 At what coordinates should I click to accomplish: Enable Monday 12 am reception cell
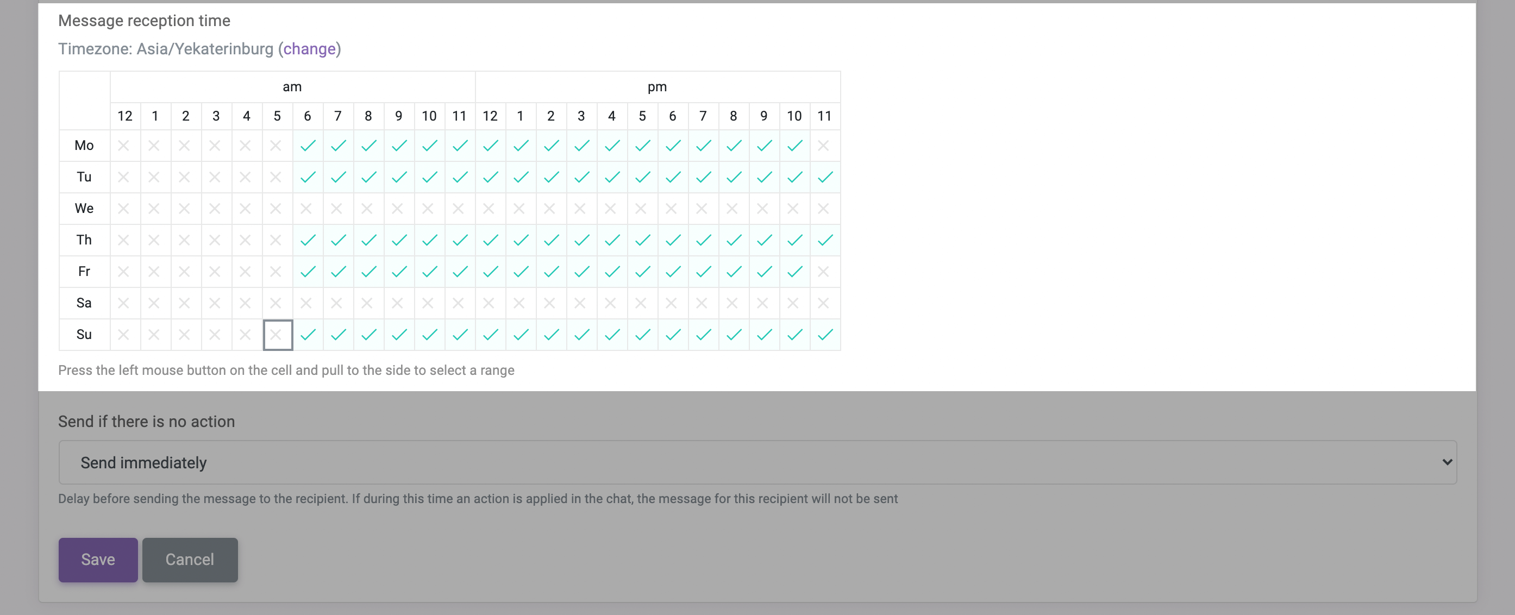124,145
